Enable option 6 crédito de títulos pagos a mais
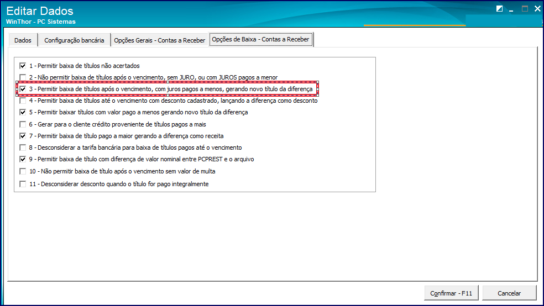This screenshot has width=544, height=306. pyautogui.click(x=23, y=124)
